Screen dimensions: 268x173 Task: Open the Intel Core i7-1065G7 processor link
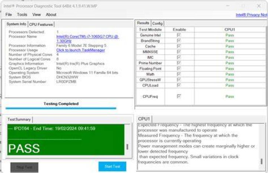87,39
